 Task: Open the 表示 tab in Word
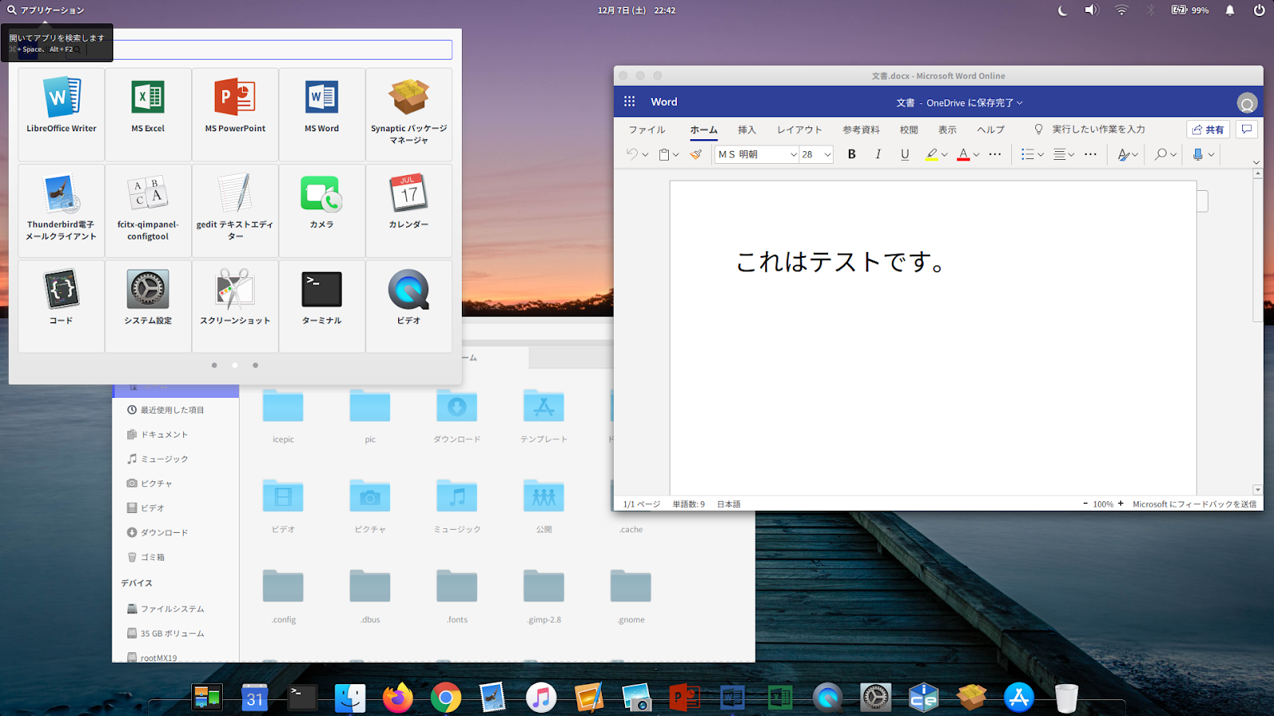point(948,130)
